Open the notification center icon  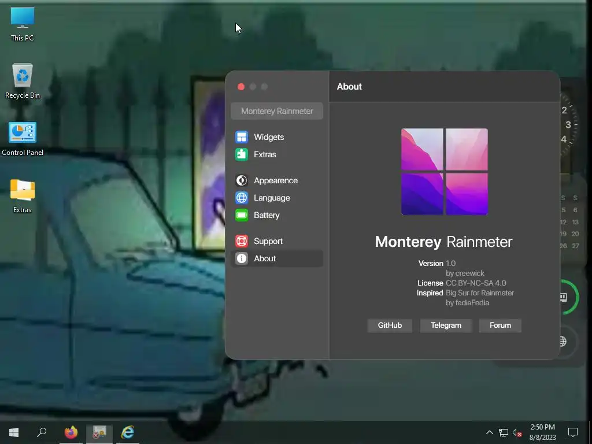point(573,432)
